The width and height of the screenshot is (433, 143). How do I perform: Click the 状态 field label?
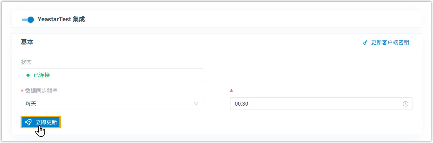(26, 62)
